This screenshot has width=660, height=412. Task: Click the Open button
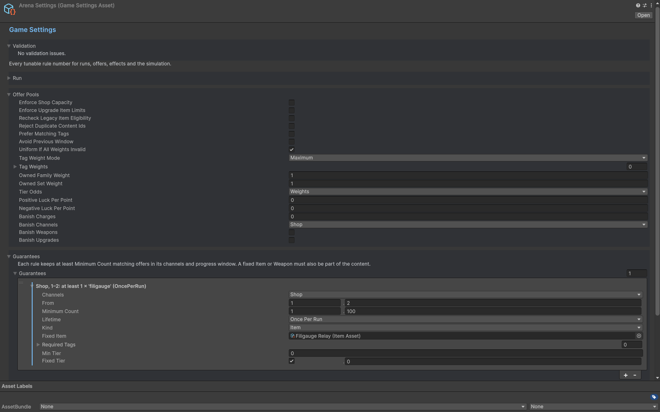643,15
